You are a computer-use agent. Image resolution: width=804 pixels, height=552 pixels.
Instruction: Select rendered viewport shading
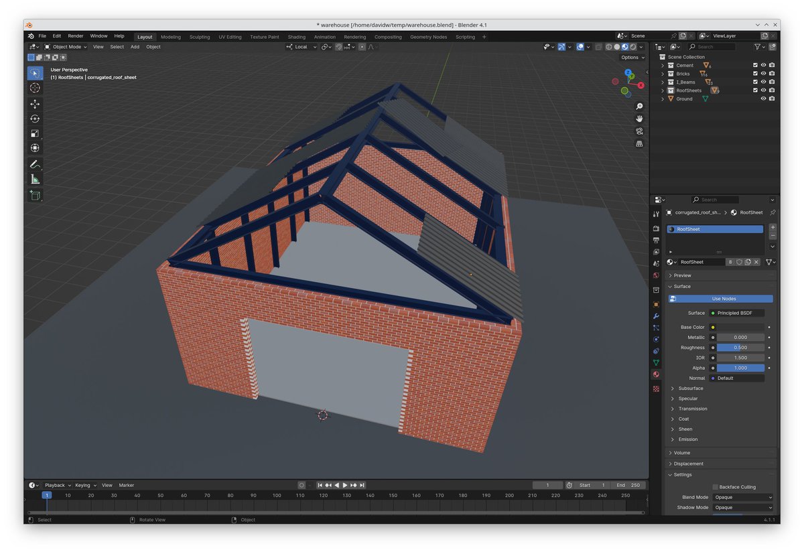click(x=633, y=47)
